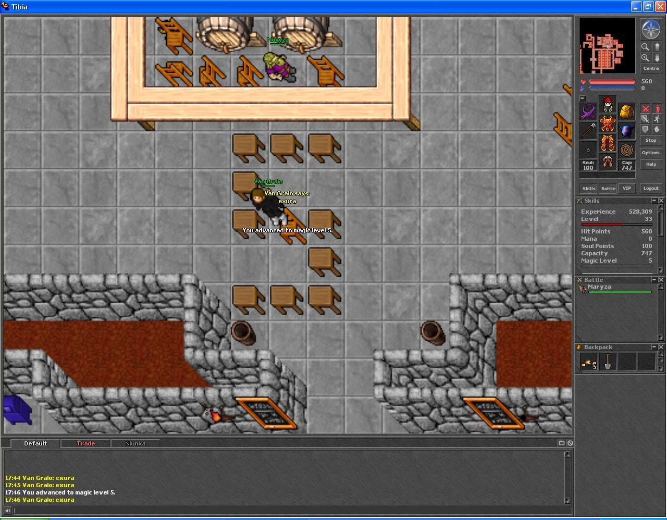Zoom in the minimap

(x=645, y=58)
